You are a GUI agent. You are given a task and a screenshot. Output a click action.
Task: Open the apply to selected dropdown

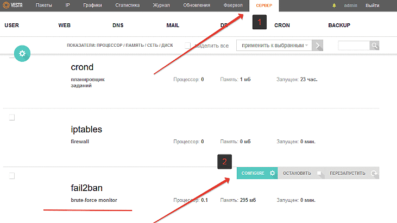(274, 46)
